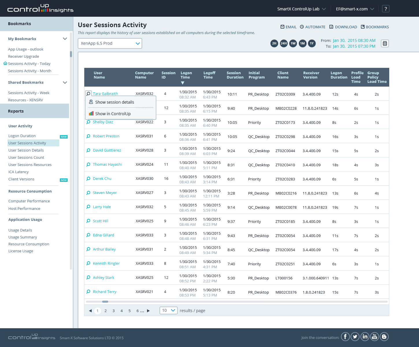Click magnifier icon beside Kennith Ringler
The image size is (419, 347).
pos(88,264)
